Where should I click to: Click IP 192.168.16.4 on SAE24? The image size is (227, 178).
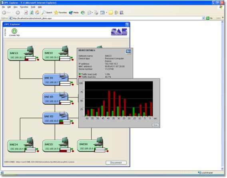click(x=17, y=149)
